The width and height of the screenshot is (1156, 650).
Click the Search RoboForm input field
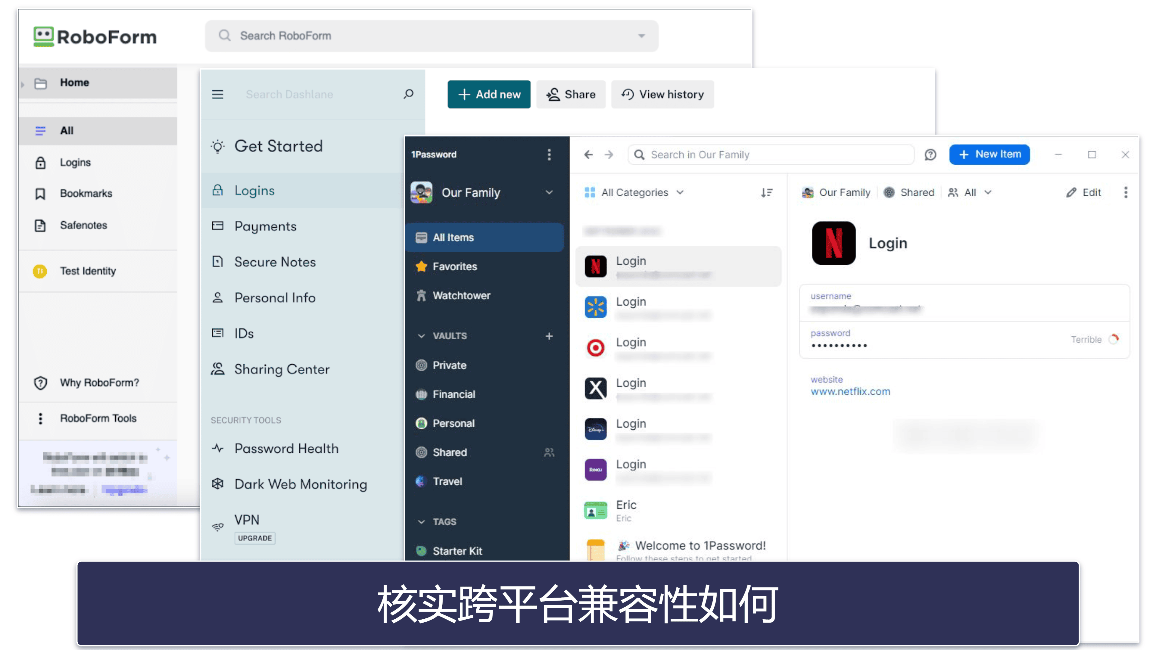click(432, 36)
